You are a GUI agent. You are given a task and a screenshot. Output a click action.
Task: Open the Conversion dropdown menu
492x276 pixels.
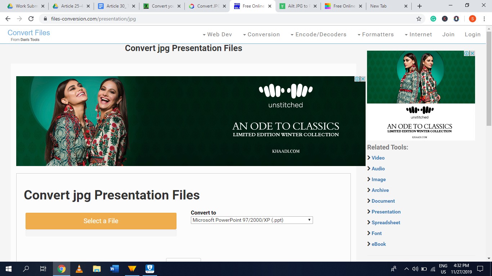(261, 34)
